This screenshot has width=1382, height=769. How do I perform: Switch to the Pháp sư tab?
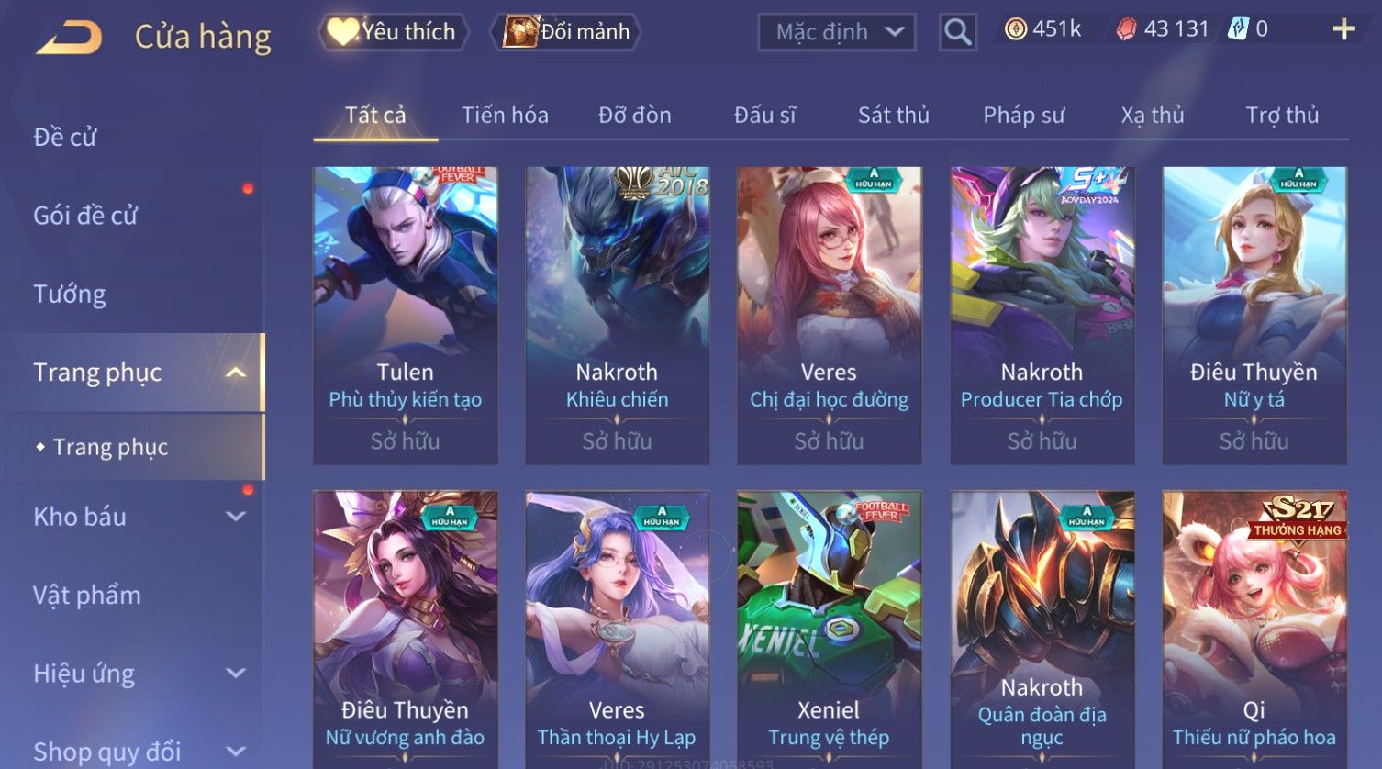pos(1023,115)
